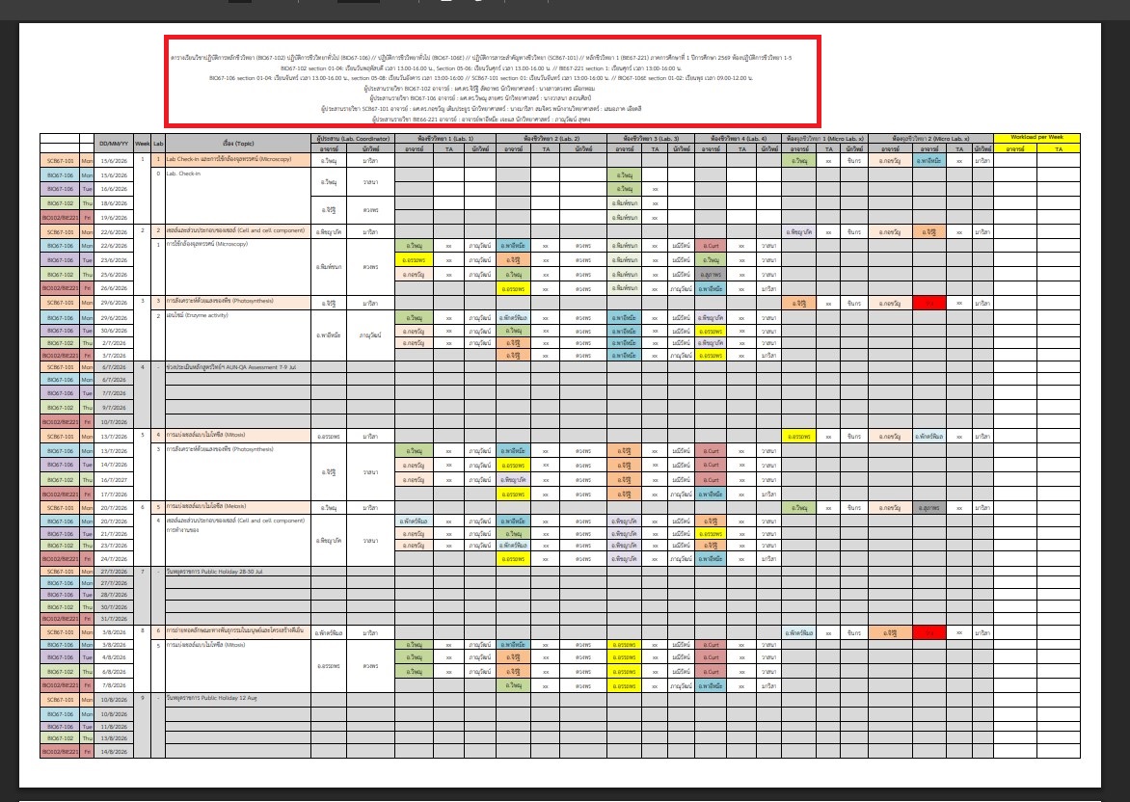
Task: Click the date cell 14/7/2026
Action: pos(114,465)
